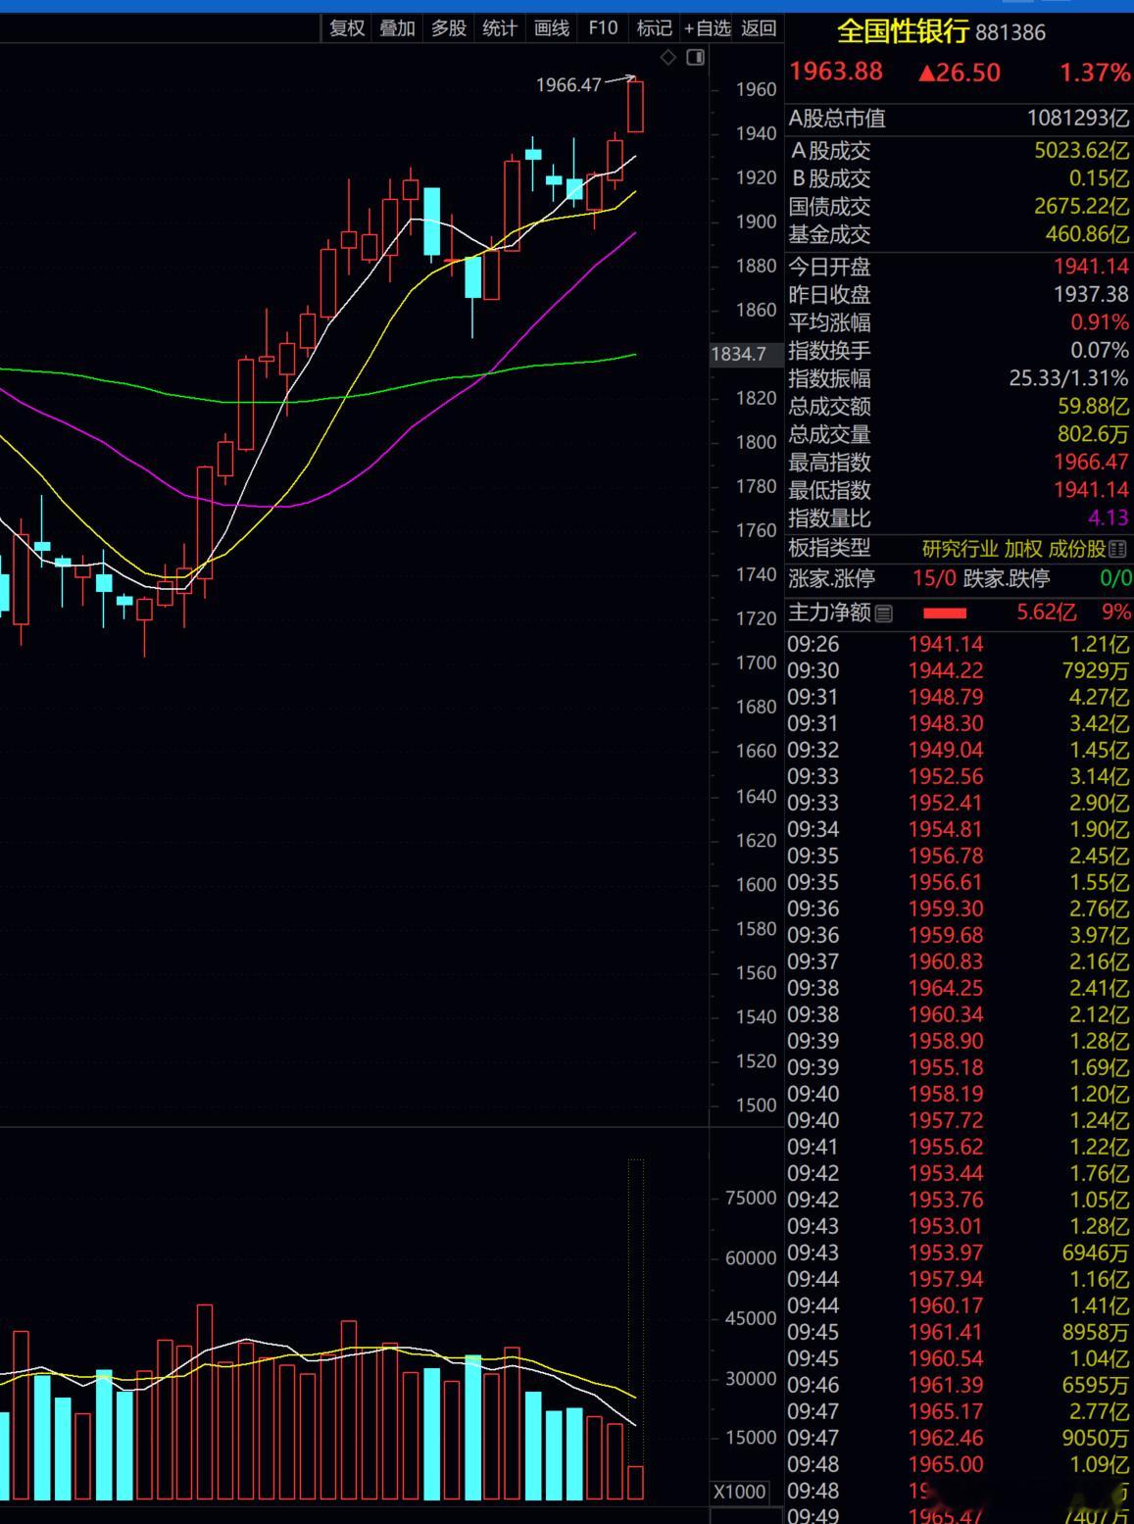Open the 多股 view
1134x1524 pixels.
[x=449, y=28]
